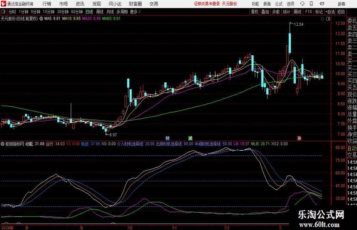Click the 叠加 toolbar button

point(265,12)
